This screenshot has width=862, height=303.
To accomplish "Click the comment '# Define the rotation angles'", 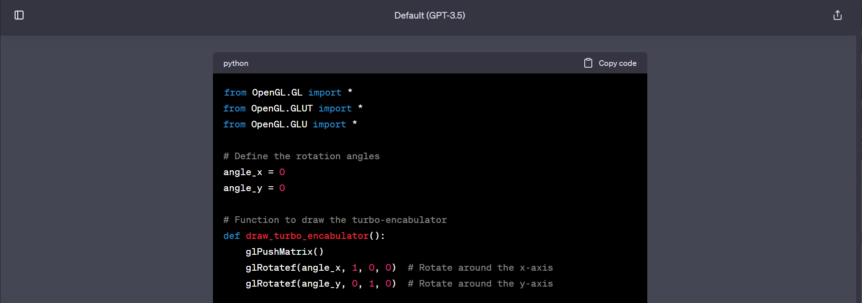I will [302, 156].
